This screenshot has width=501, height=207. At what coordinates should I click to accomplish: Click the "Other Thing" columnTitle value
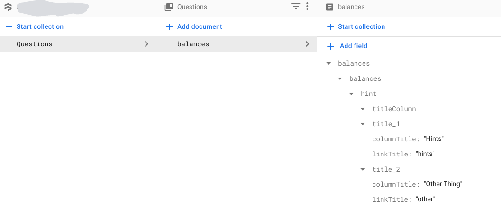tap(443, 184)
